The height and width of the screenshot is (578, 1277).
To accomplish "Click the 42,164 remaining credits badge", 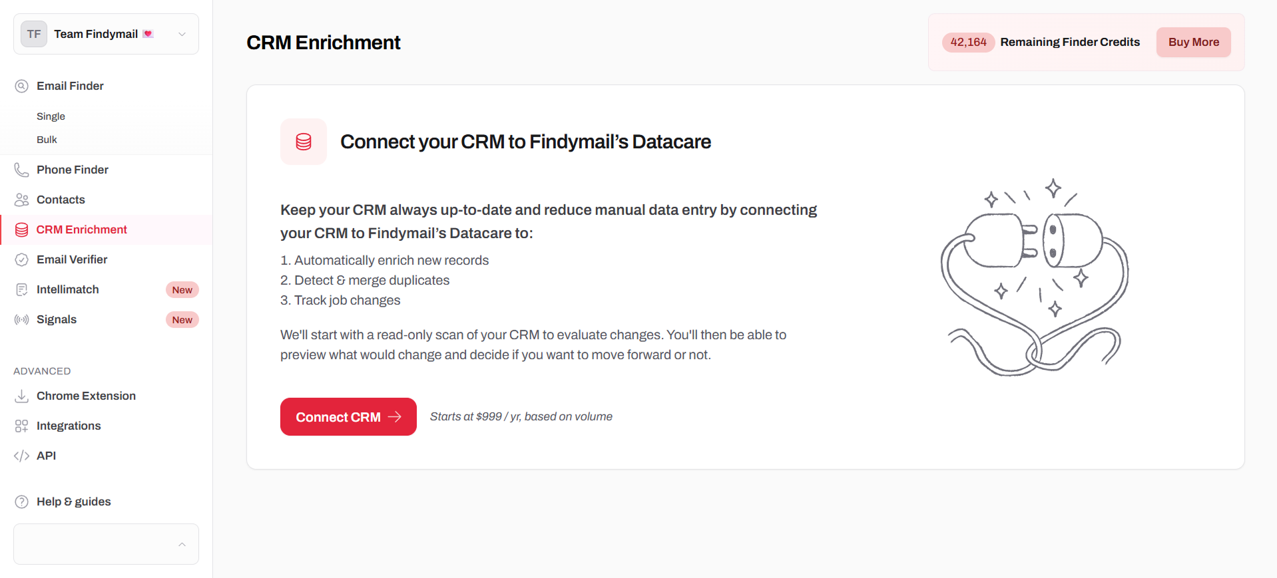I will coord(968,42).
